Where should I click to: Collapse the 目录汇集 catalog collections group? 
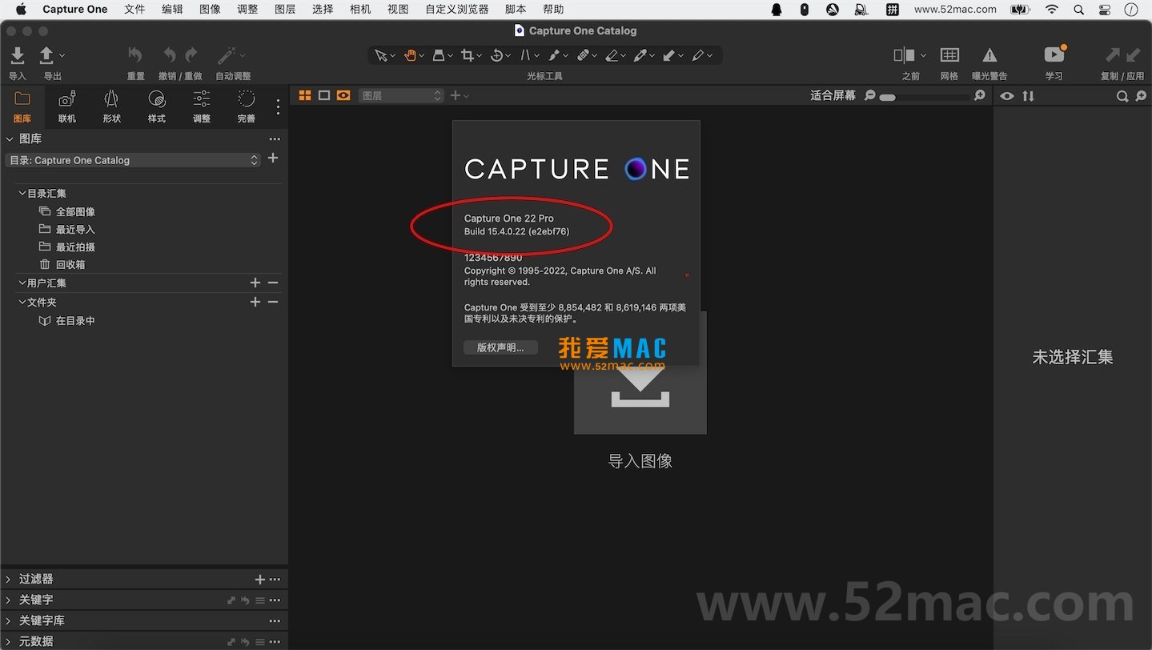coord(22,193)
